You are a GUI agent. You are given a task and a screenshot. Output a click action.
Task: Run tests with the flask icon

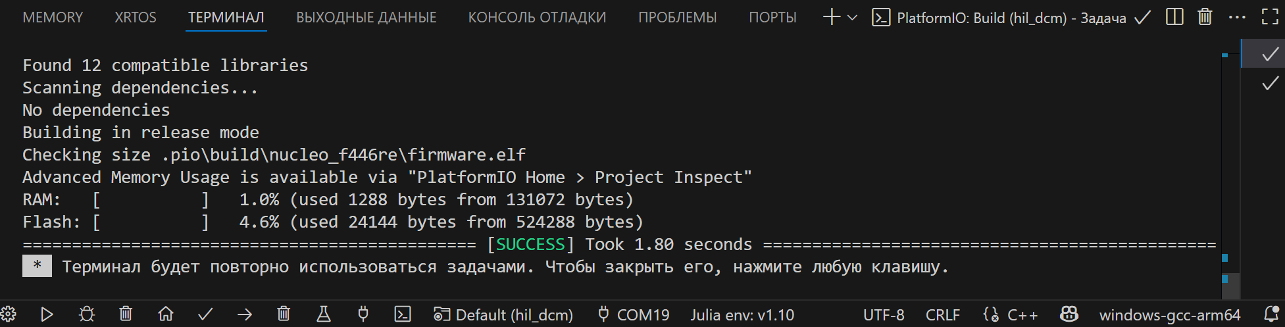[x=323, y=314]
